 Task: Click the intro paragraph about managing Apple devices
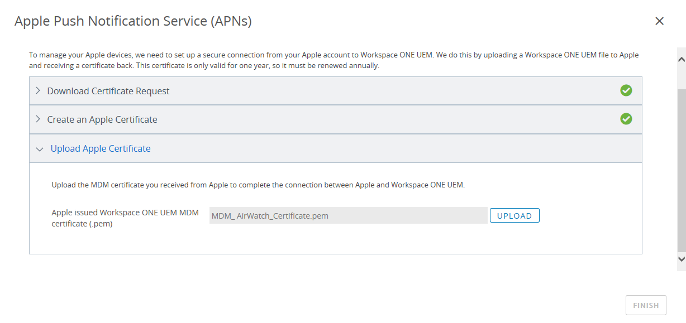coord(334,60)
